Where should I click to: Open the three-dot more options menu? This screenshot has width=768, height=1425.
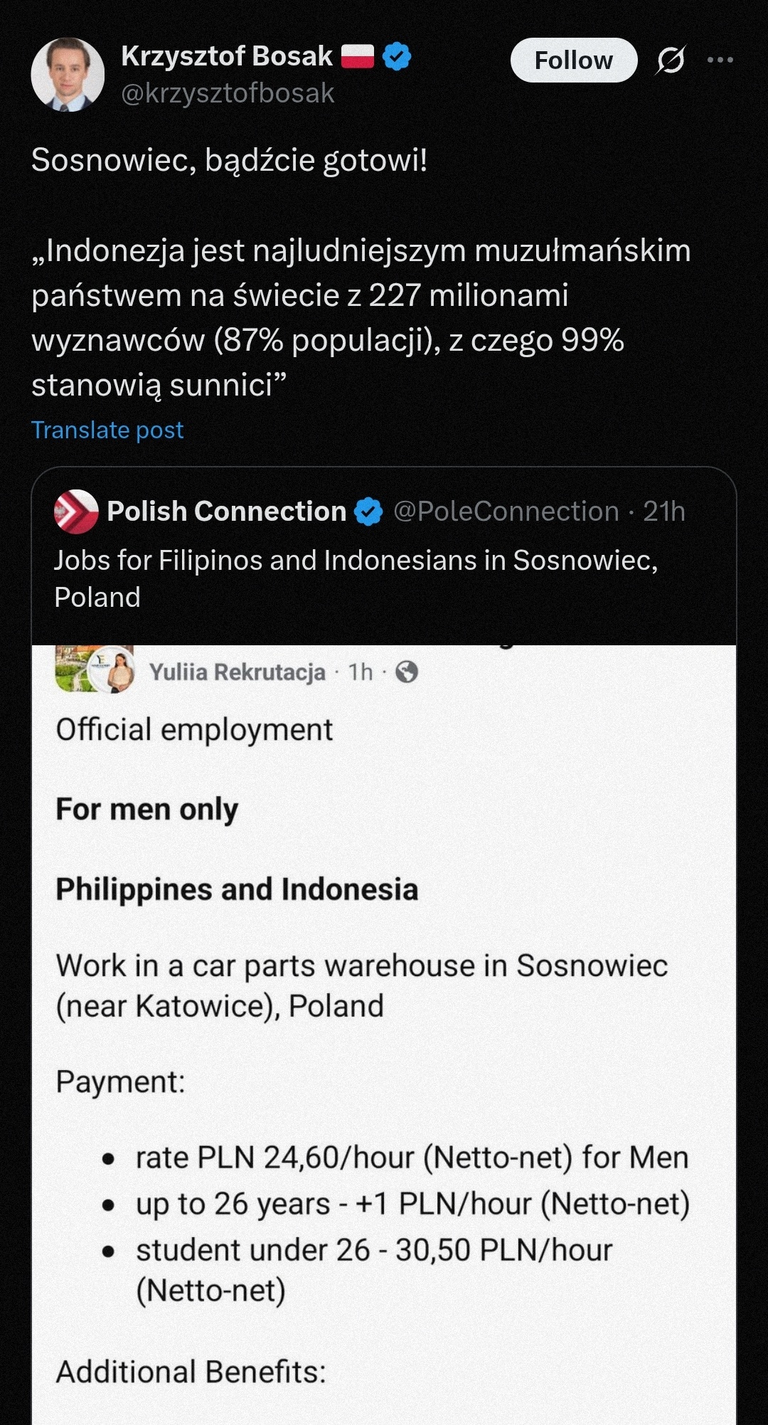pyautogui.click(x=720, y=60)
